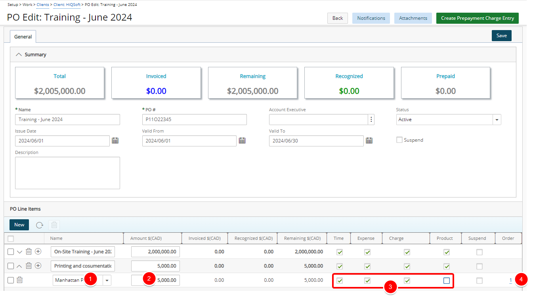533x300 pixels.
Task: Select the General tab
Action: 23,36
